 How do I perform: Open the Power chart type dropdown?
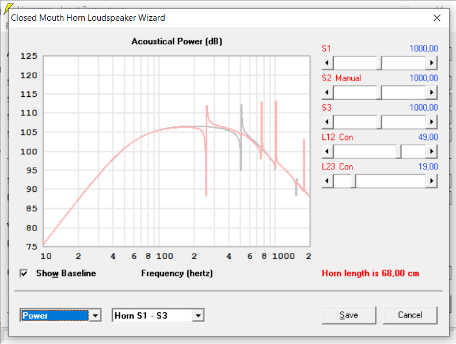pos(95,316)
